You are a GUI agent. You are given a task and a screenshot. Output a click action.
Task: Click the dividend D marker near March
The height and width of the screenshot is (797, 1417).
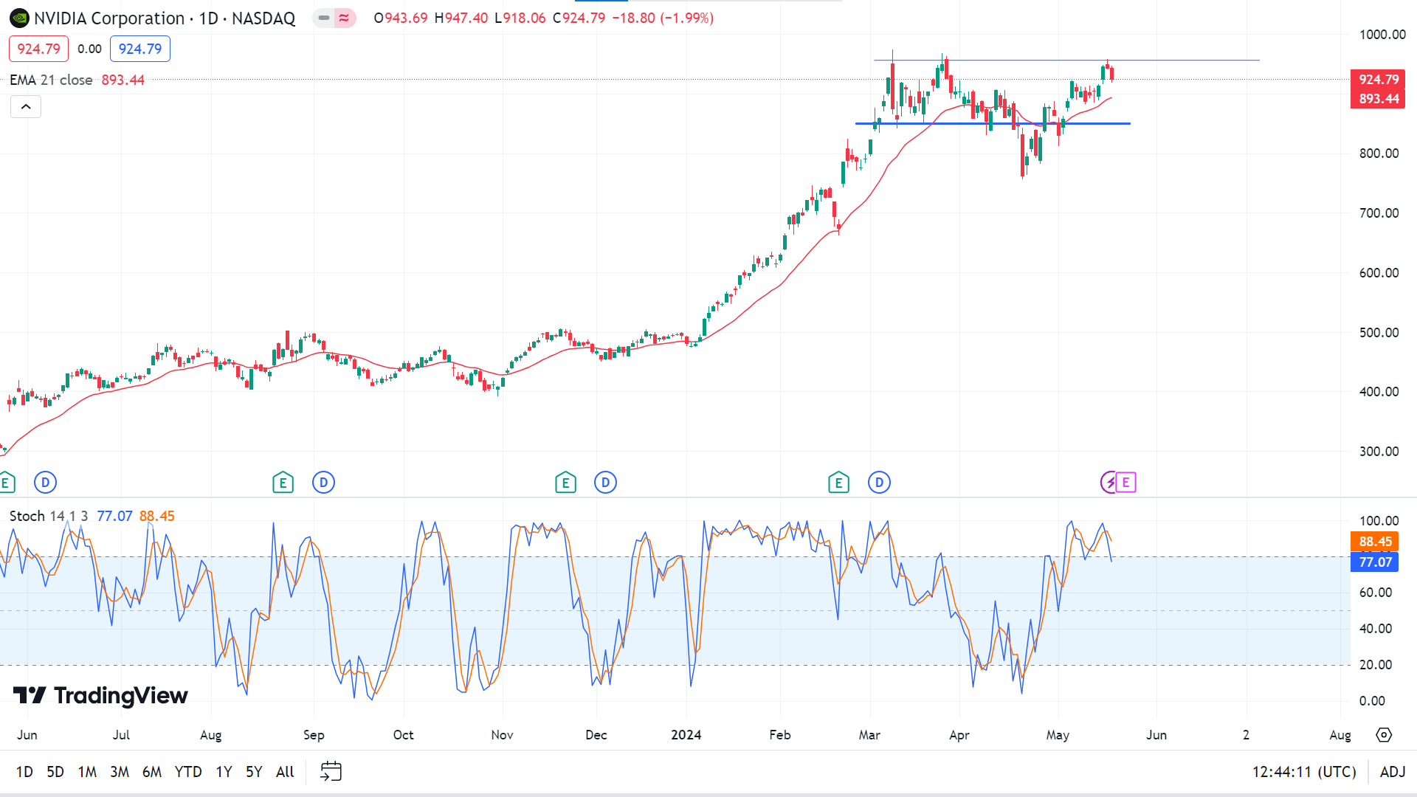[879, 483]
